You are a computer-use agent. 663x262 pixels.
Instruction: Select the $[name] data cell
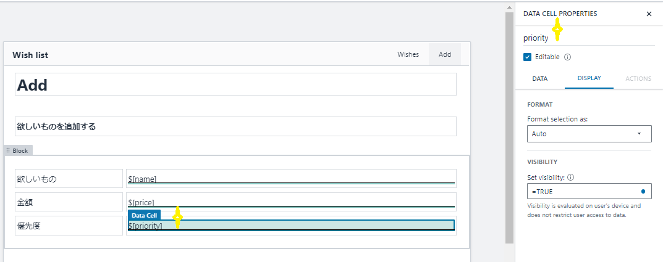291,179
